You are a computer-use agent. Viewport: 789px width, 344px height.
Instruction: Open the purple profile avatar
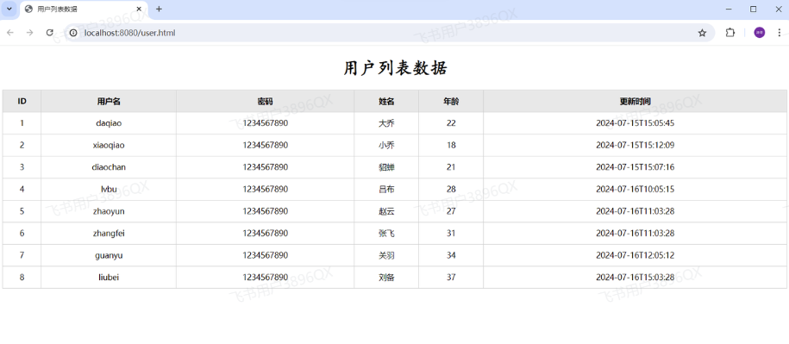(x=759, y=33)
